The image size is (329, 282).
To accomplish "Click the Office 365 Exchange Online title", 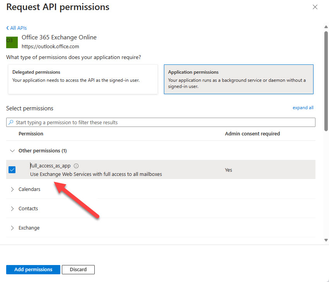I will (59, 37).
